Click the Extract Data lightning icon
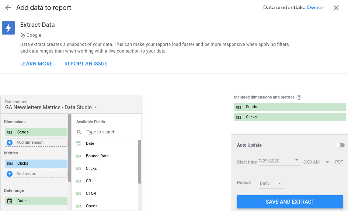 point(8,28)
